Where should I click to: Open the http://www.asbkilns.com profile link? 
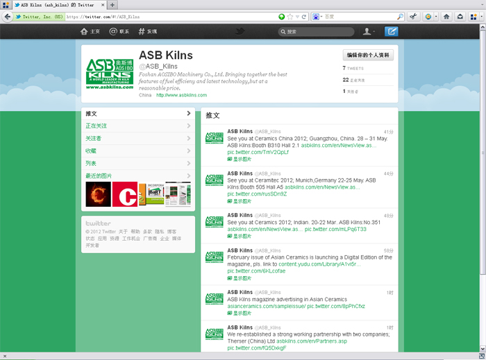[182, 95]
